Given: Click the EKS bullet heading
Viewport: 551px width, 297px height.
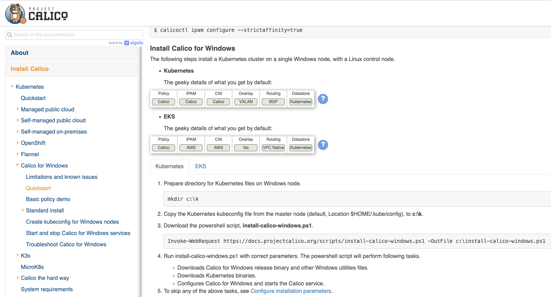Looking at the screenshot, I should click(x=169, y=116).
